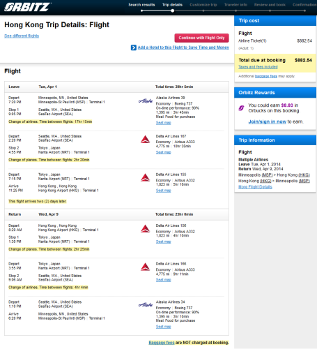Click the Alaska Airlines 34 logo
Viewport: 317px width, 349px height.
pyautogui.click(x=146, y=305)
